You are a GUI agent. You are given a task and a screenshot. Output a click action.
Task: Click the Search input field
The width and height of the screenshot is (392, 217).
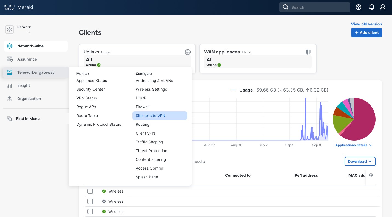click(x=318, y=7)
